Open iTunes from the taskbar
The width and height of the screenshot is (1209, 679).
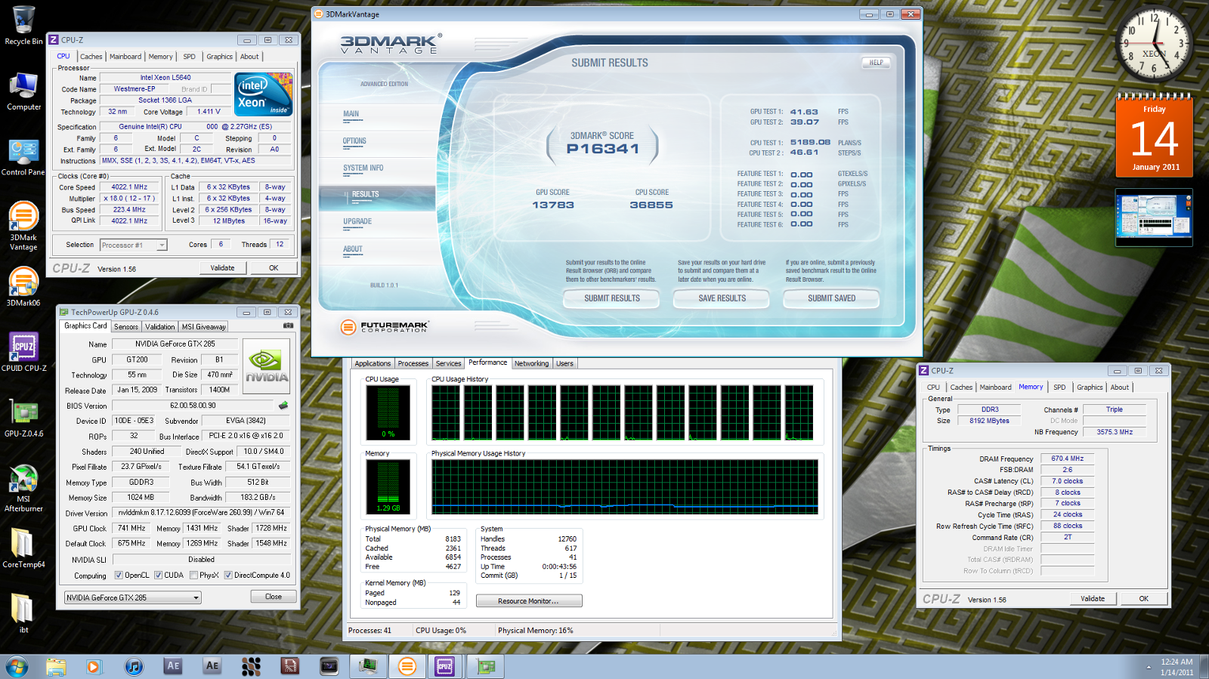[134, 666]
